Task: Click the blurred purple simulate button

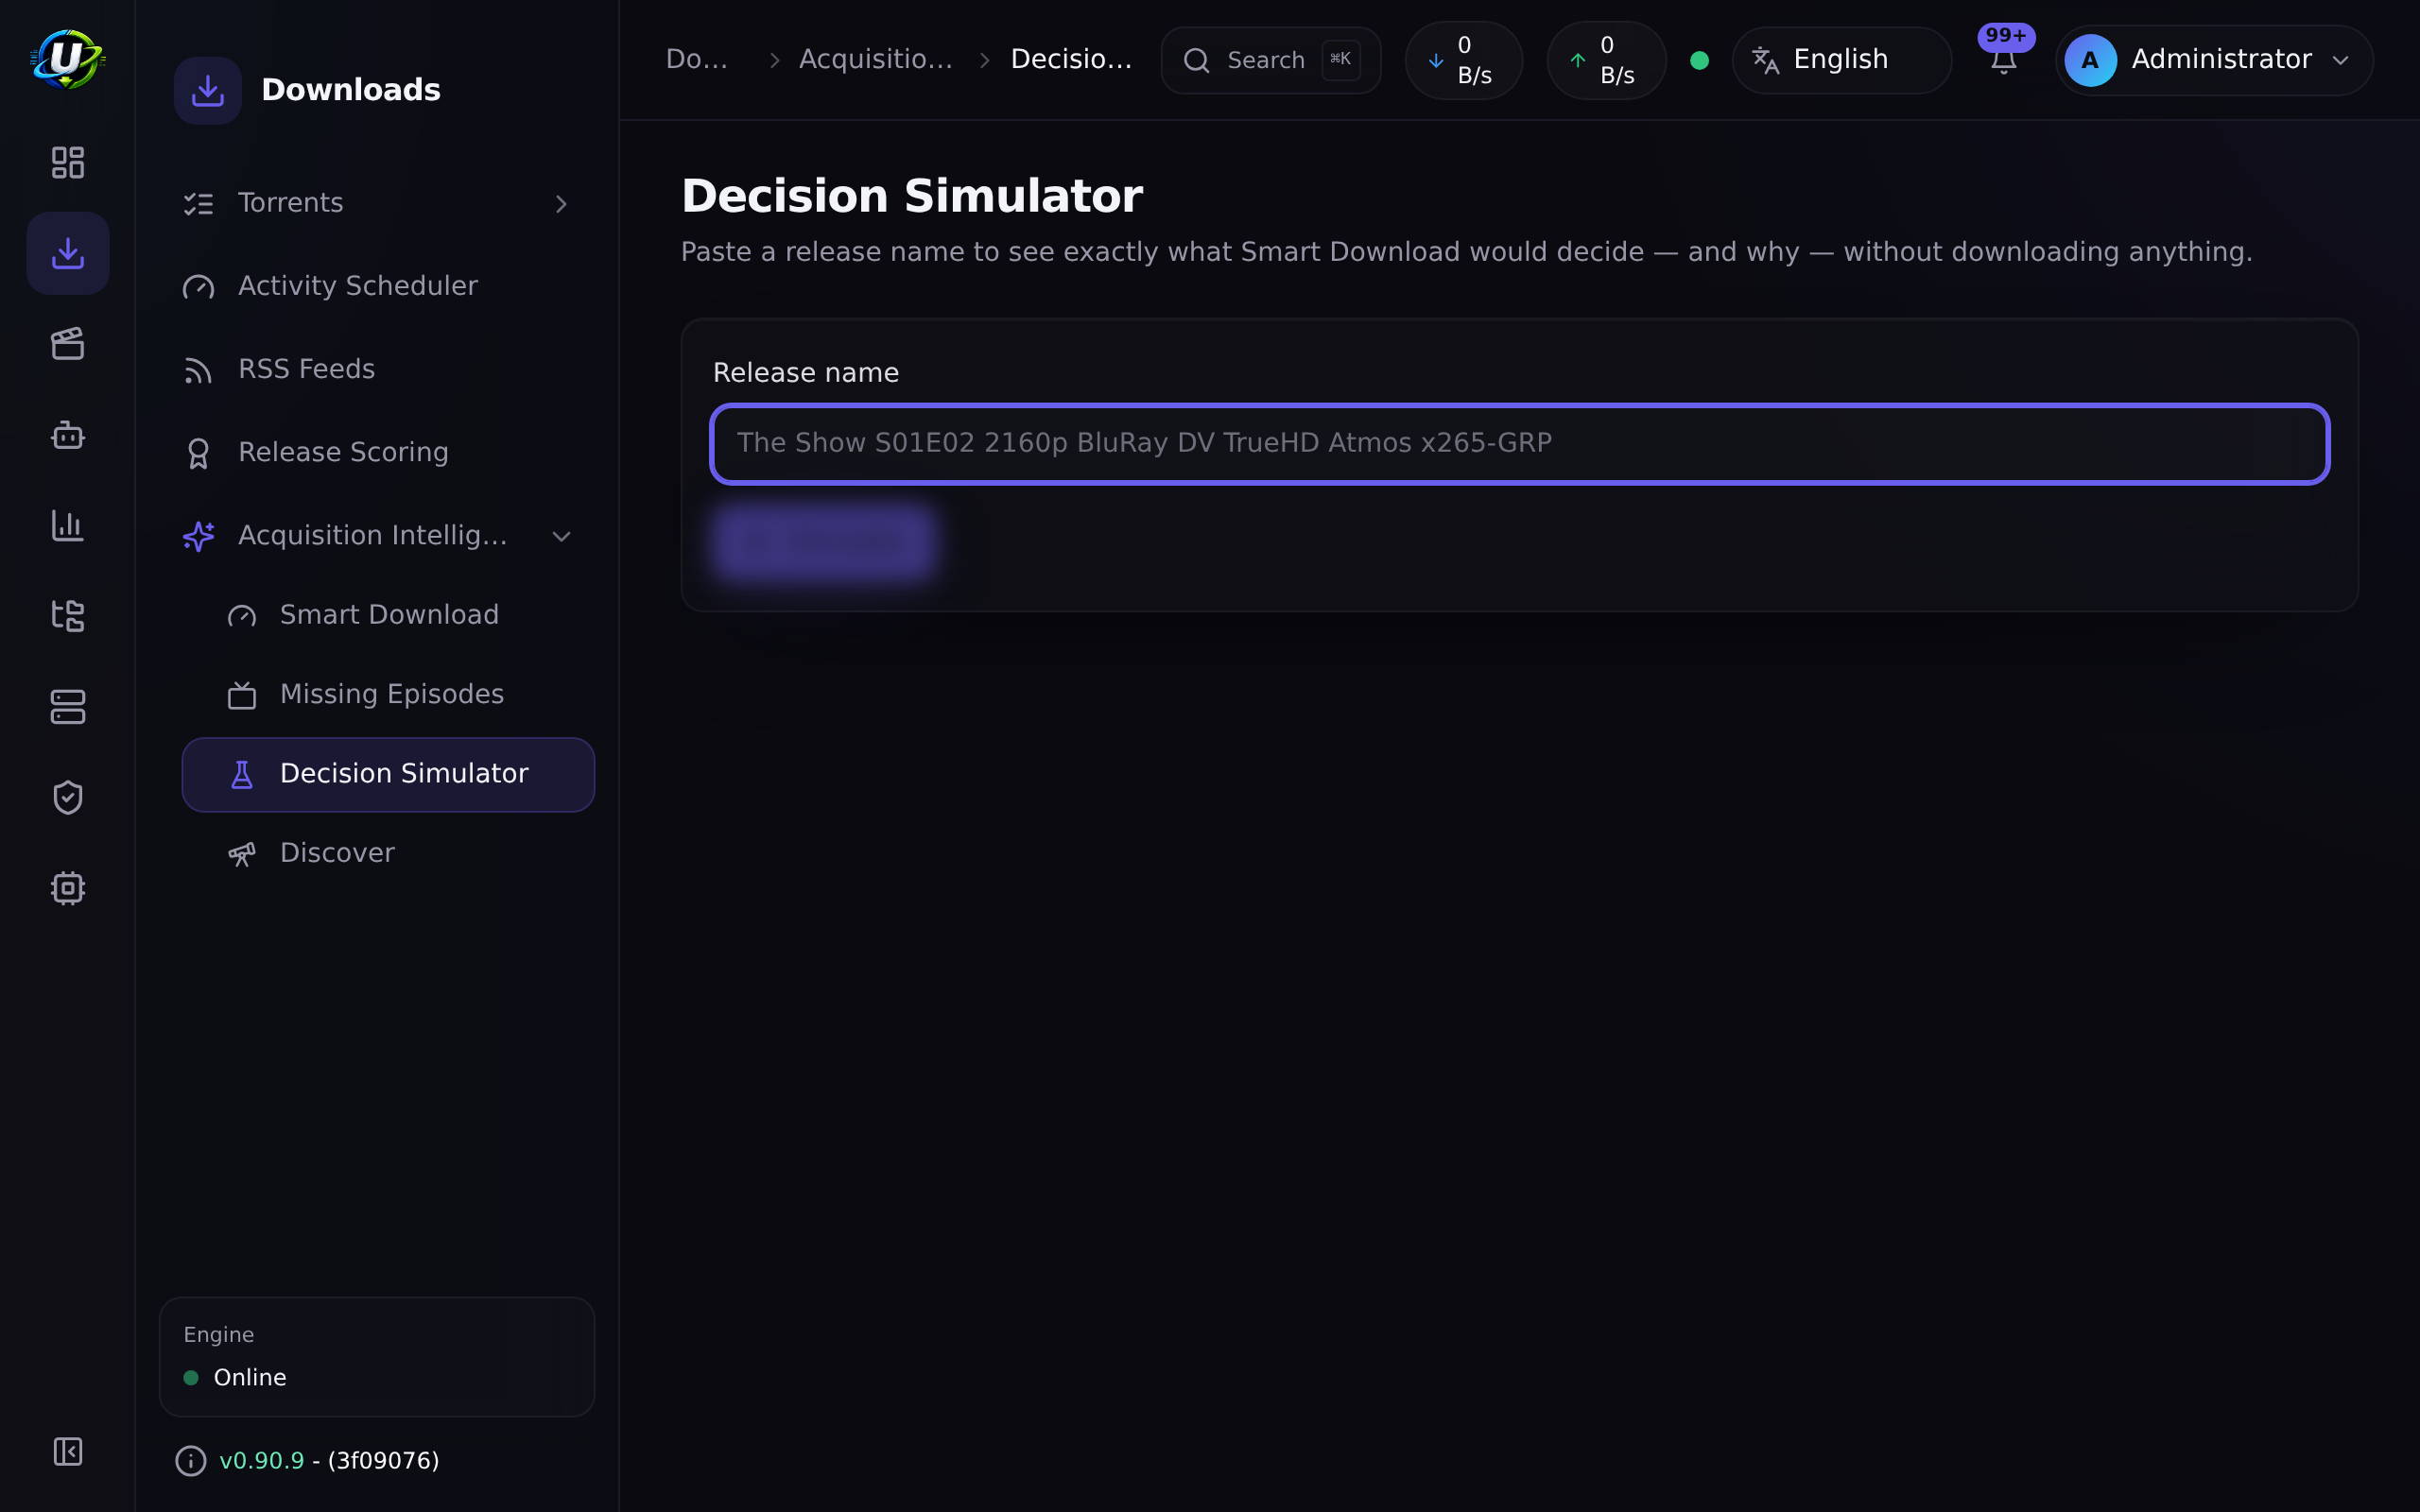Action: pyautogui.click(x=825, y=541)
